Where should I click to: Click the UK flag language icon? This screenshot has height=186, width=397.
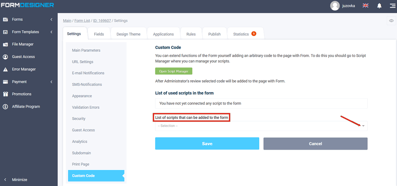(366, 6)
